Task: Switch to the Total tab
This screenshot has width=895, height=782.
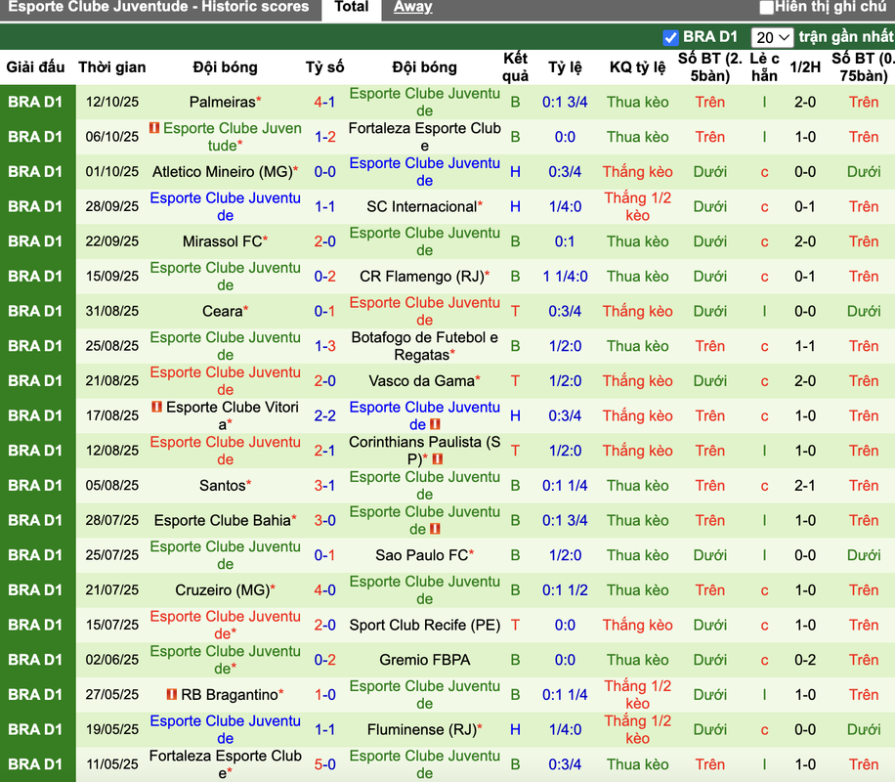Action: coord(351,8)
